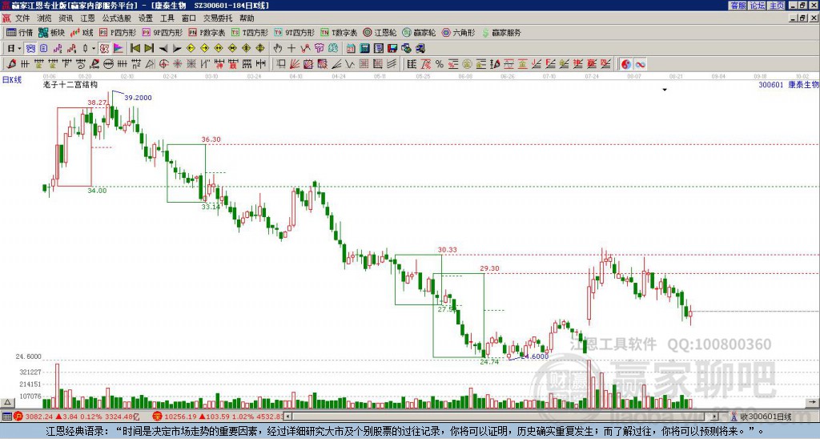Open the T数字表 tool
The height and width of the screenshot is (439, 820).
(339, 32)
